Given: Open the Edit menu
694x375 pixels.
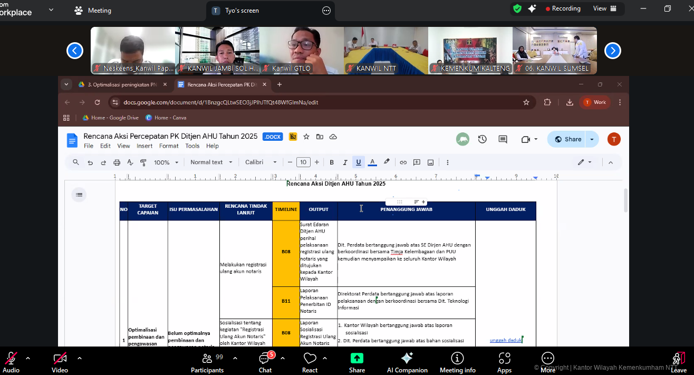Looking at the screenshot, I should 105,146.
